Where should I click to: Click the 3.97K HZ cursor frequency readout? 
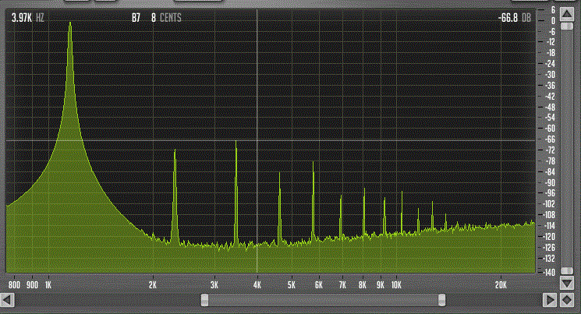click(28, 18)
